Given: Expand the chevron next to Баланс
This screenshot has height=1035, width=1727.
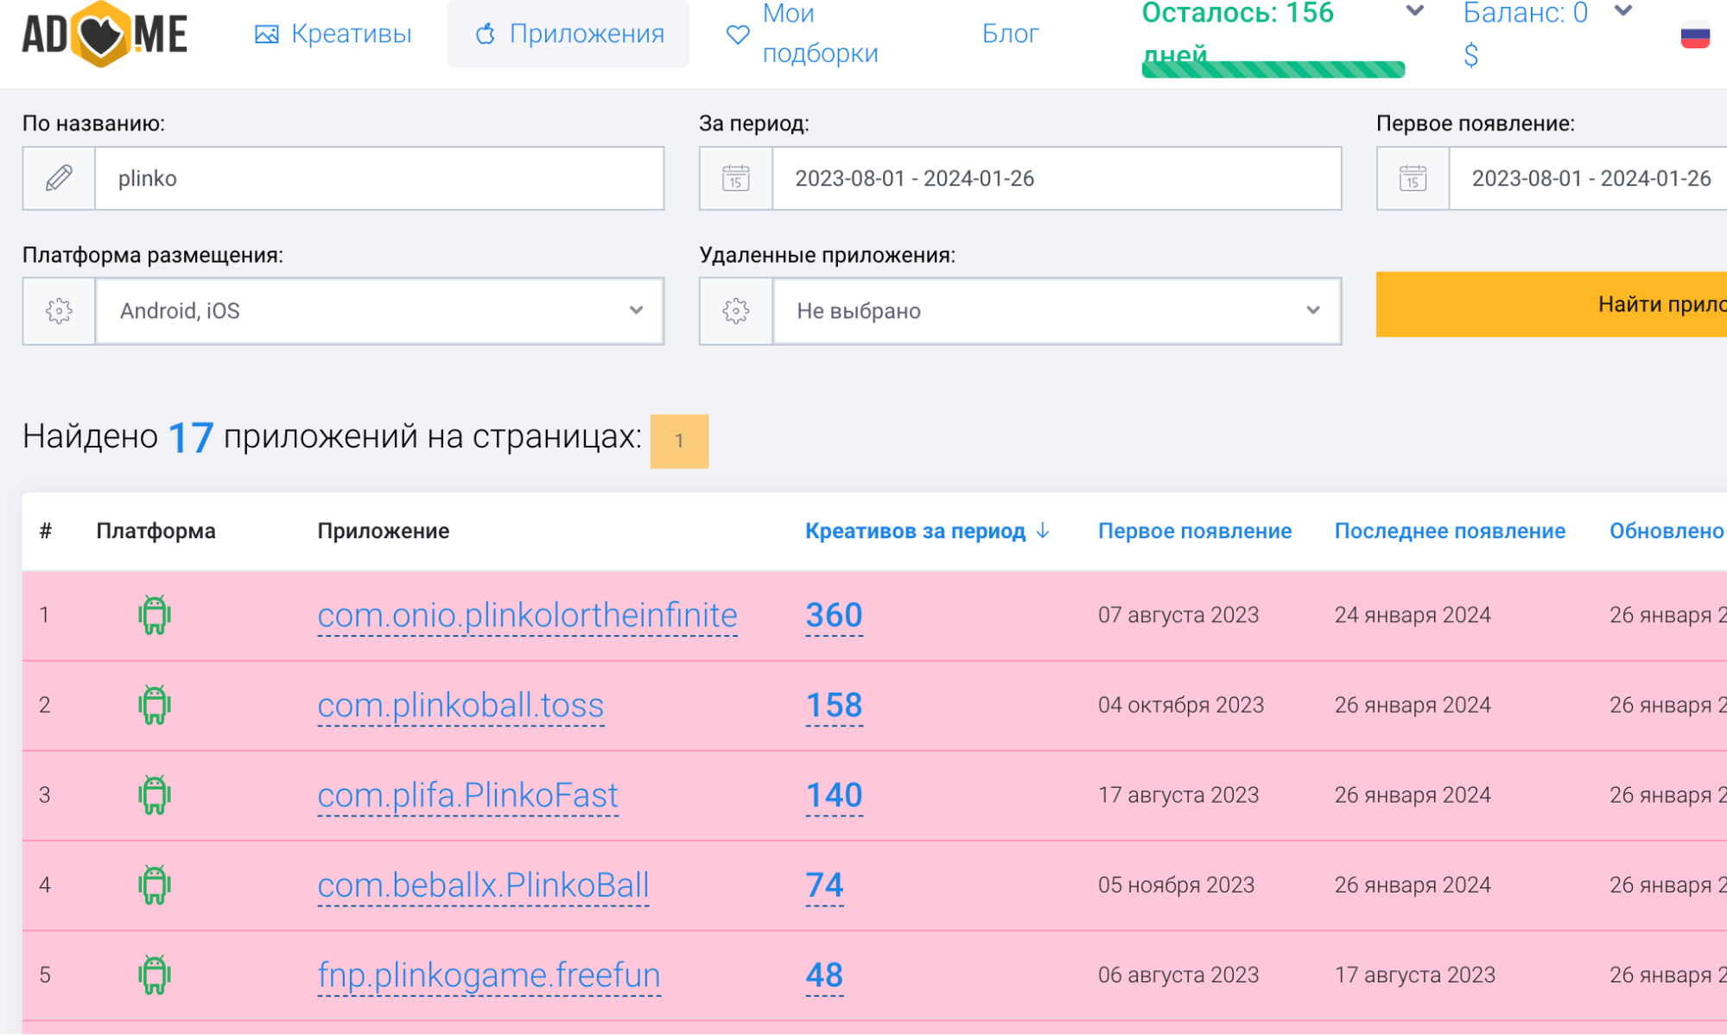Looking at the screenshot, I should [1623, 11].
